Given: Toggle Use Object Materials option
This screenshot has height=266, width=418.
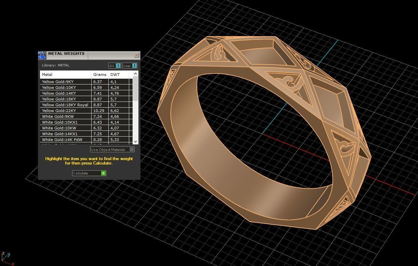Looking at the screenshot, I should (112, 150).
